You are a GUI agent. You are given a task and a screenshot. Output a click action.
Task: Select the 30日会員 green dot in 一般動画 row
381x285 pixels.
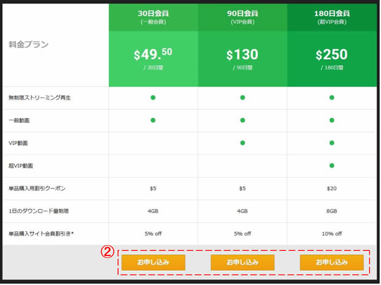coord(153,120)
